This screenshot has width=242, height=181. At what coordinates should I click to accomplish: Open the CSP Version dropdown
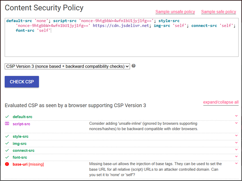[67, 66]
